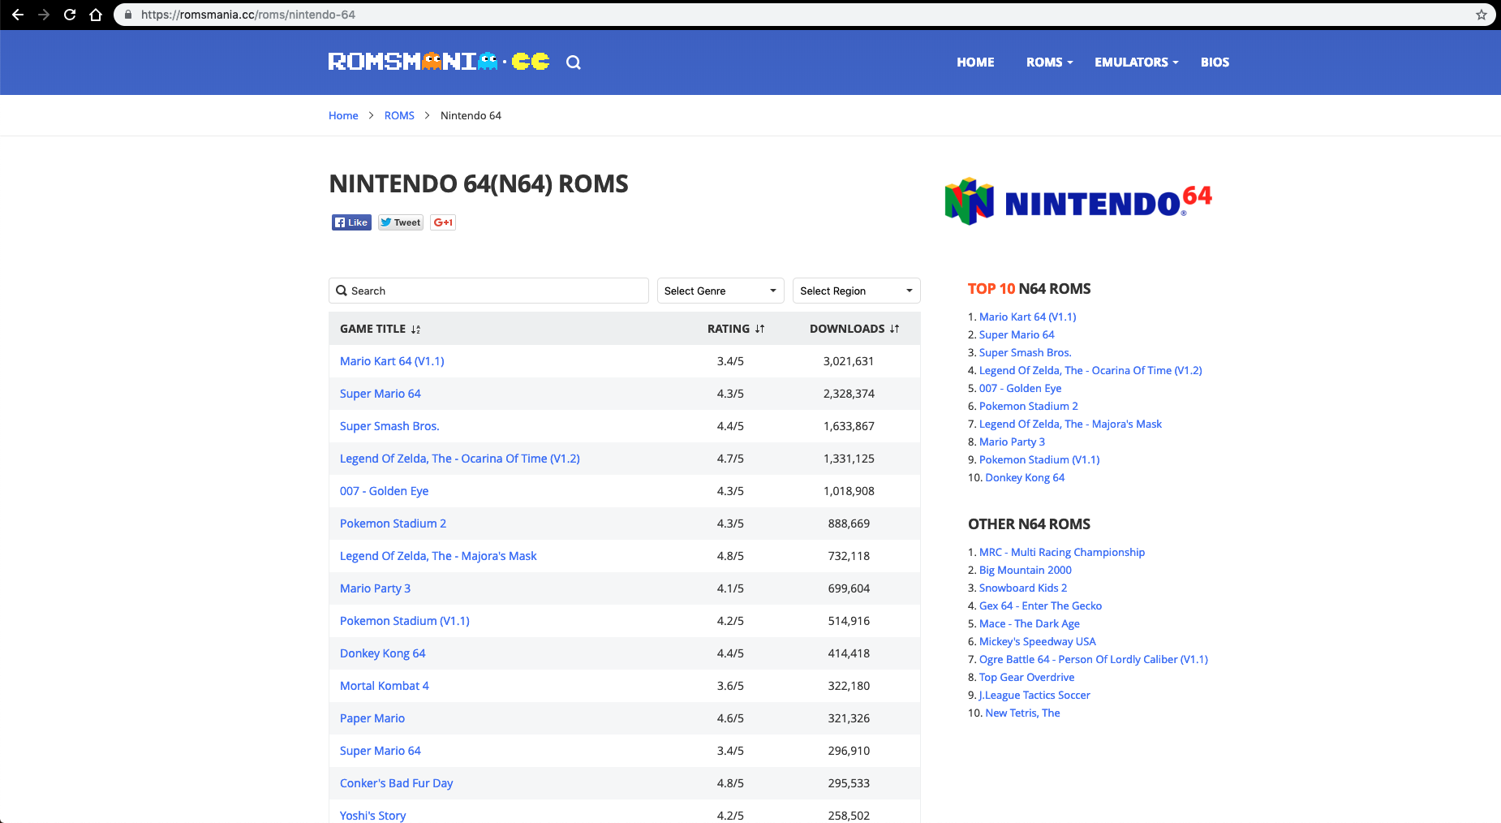Screen dimensions: 1501x823
Task: Open Donkey Kong 64 table link
Action: click(382, 653)
